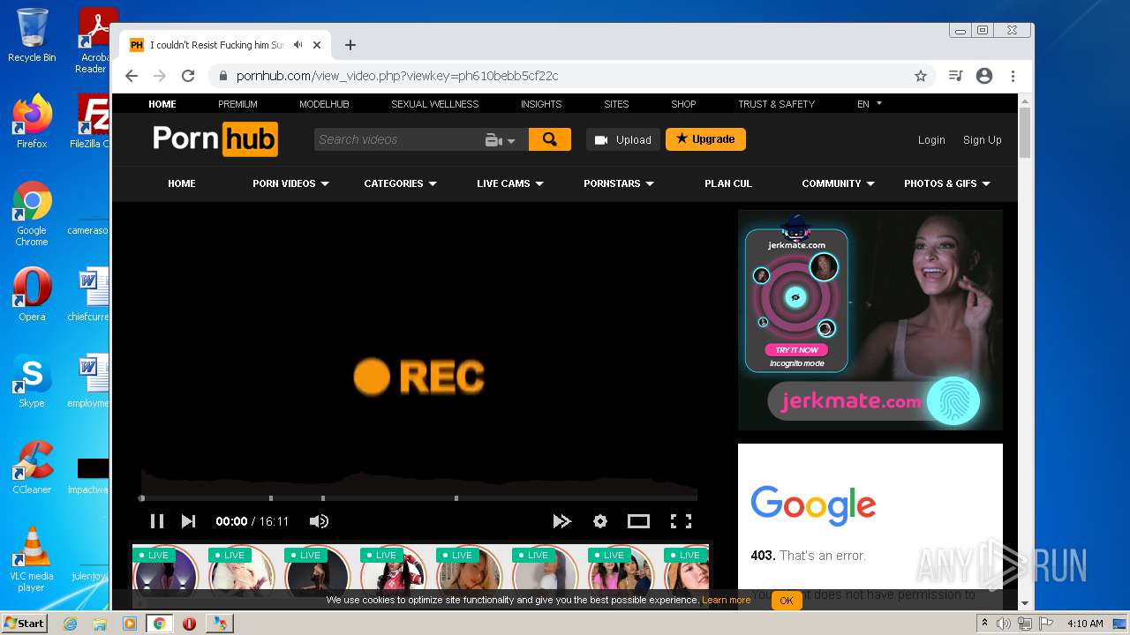This screenshot has width=1130, height=635.
Task: Click the system tray clock showing 4:10 AM
Action: [1085, 624]
